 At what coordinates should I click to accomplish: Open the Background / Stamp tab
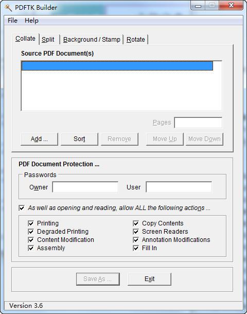pyautogui.click(x=92, y=40)
